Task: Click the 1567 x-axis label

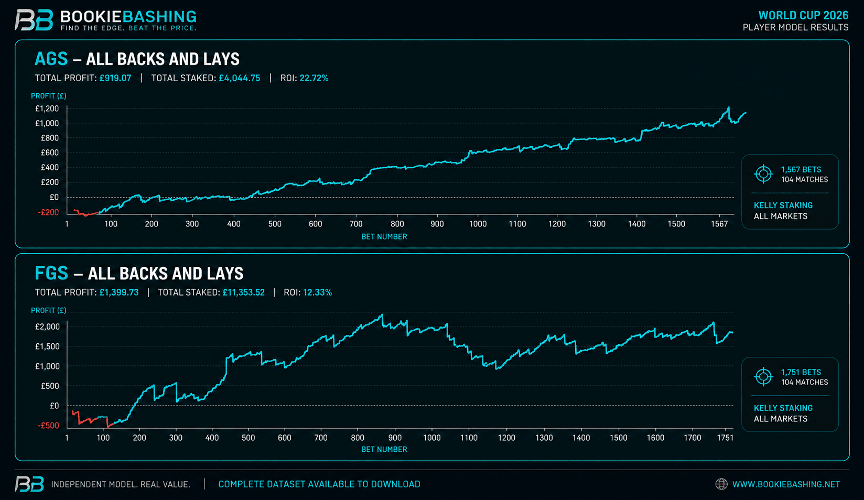Action: (x=719, y=224)
